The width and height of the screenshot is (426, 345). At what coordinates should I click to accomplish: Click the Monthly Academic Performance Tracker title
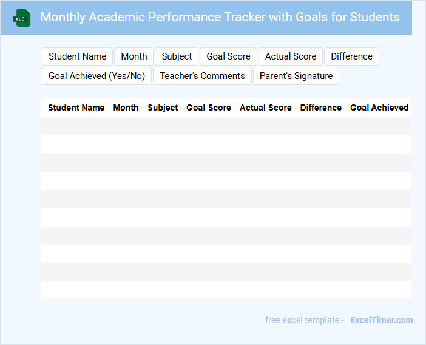(x=220, y=17)
